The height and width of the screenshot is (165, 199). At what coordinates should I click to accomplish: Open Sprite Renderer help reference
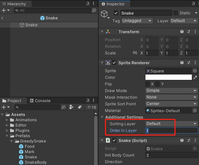point(182,63)
